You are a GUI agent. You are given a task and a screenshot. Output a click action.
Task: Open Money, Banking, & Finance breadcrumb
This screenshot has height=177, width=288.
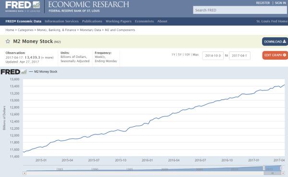(57, 30)
